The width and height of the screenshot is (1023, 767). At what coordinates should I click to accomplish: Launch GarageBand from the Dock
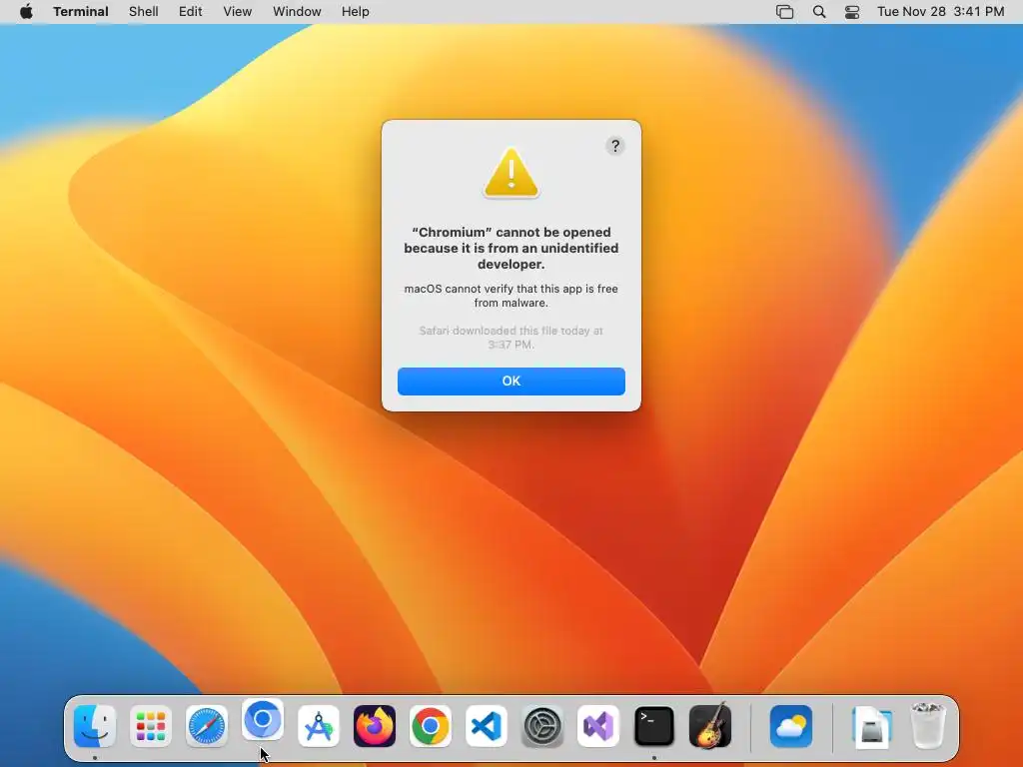(710, 726)
